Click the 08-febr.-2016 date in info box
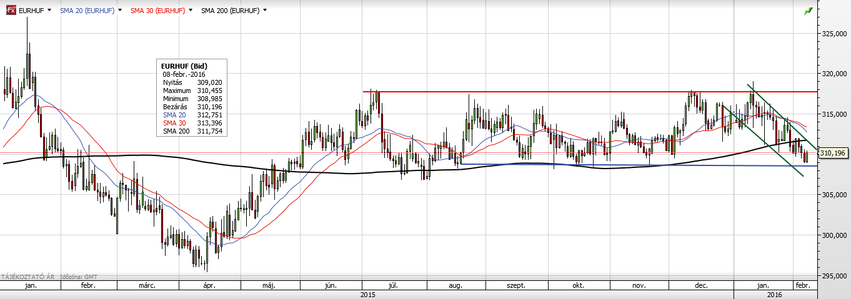 pyautogui.click(x=184, y=74)
